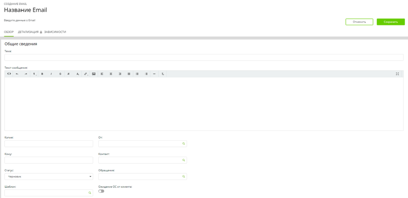Click the search icon in 'Контакт' field
The height and width of the screenshot is (198, 408).
coord(184,160)
